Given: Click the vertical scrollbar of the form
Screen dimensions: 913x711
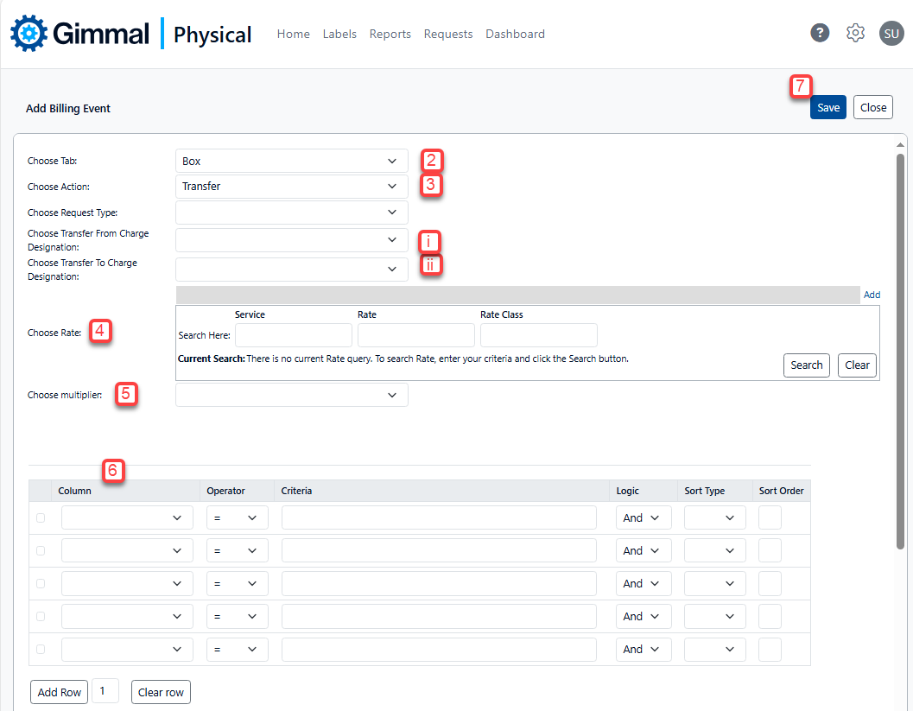Looking at the screenshot, I should point(901,346).
